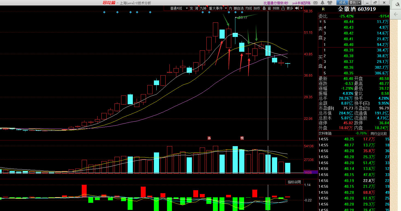Click the 上海Level-2技术分析 window title

point(135,3)
